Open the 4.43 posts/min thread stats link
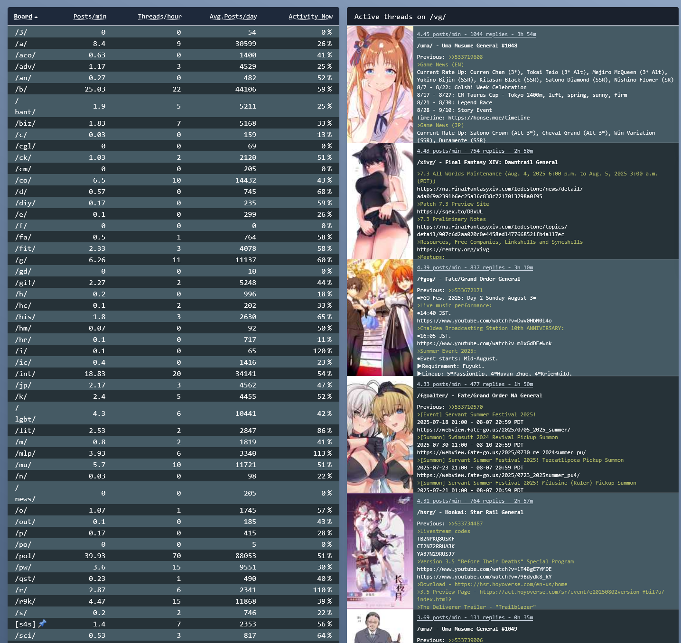 [475, 151]
